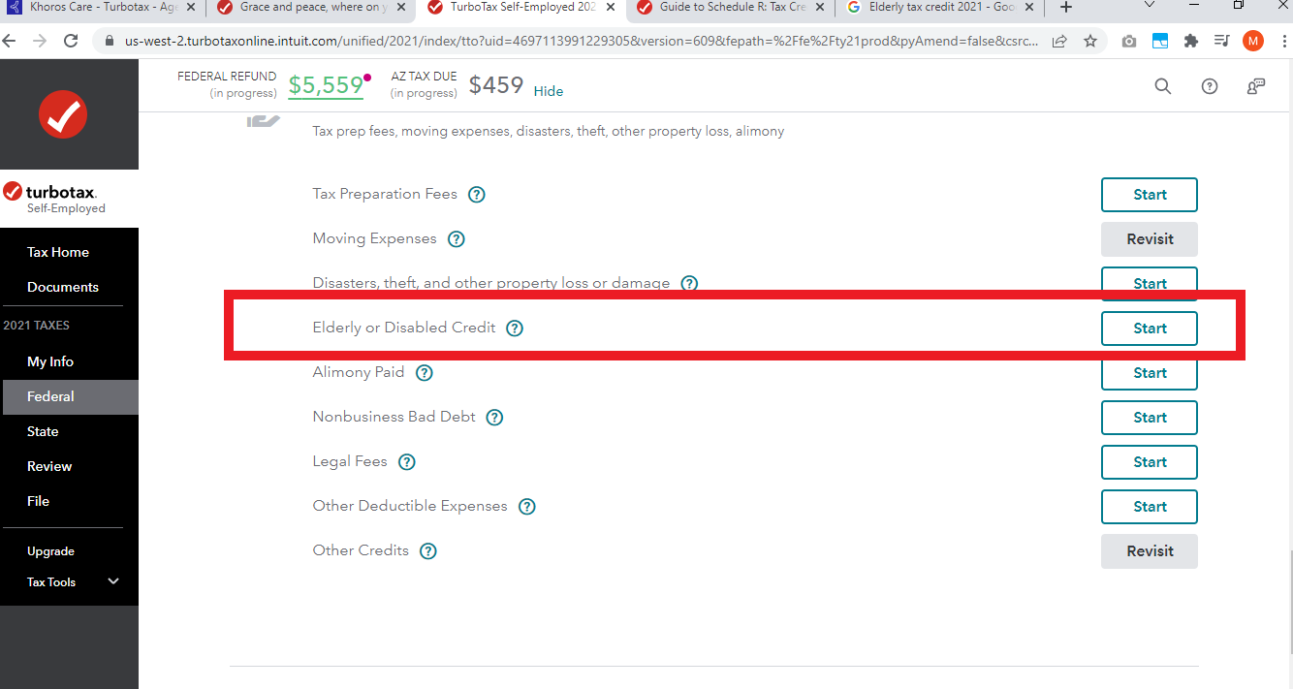
Task: Click the camera extension icon
Action: 1129,41
